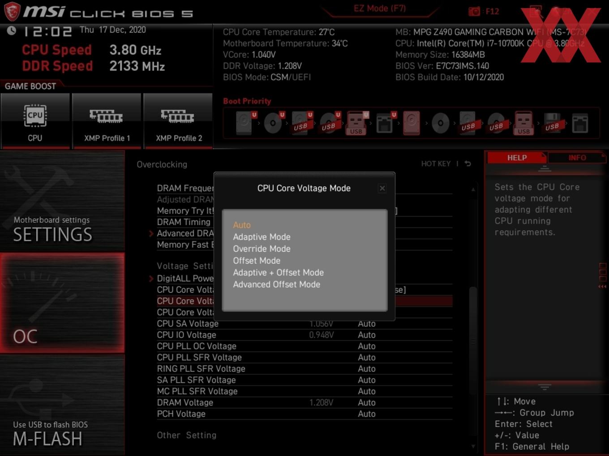Click the scroll-up arrow of settings list
Screen dimensions: 609x456
click(x=473, y=190)
